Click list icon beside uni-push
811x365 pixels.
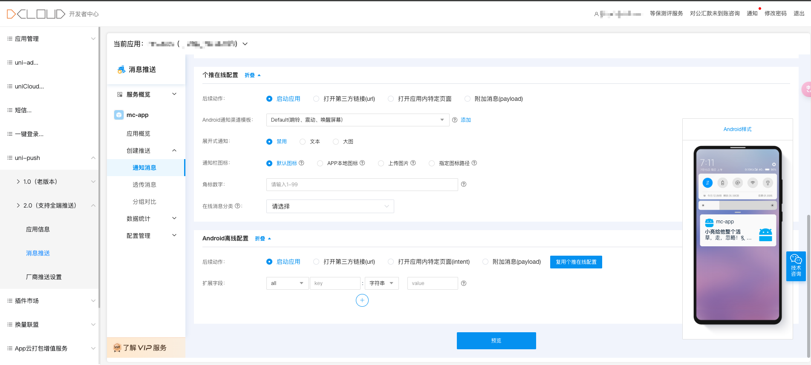pyautogui.click(x=9, y=158)
